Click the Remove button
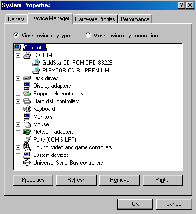 120,180
